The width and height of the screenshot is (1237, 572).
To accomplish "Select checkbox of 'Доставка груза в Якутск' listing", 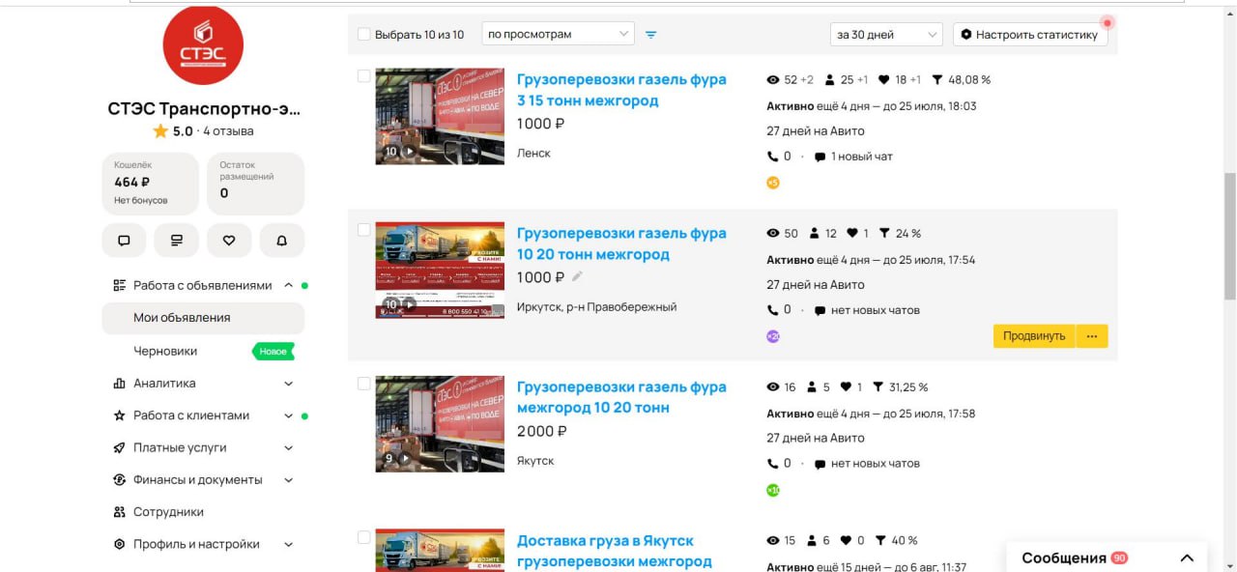I will tap(364, 537).
